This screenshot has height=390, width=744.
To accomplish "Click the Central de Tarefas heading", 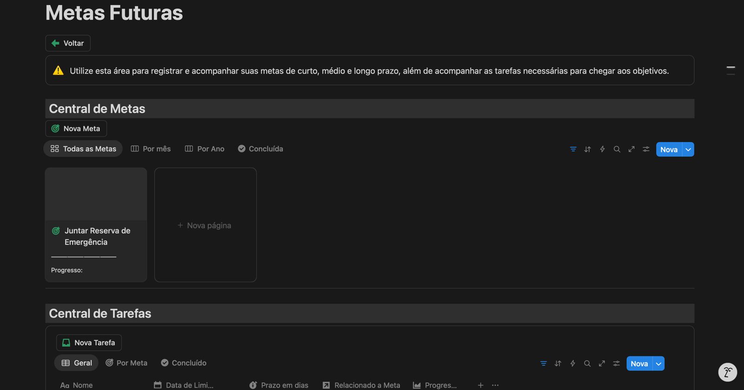I will pyautogui.click(x=100, y=313).
